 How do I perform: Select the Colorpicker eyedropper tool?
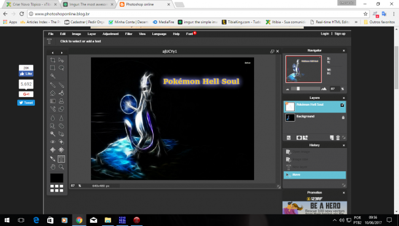(x=53, y=159)
